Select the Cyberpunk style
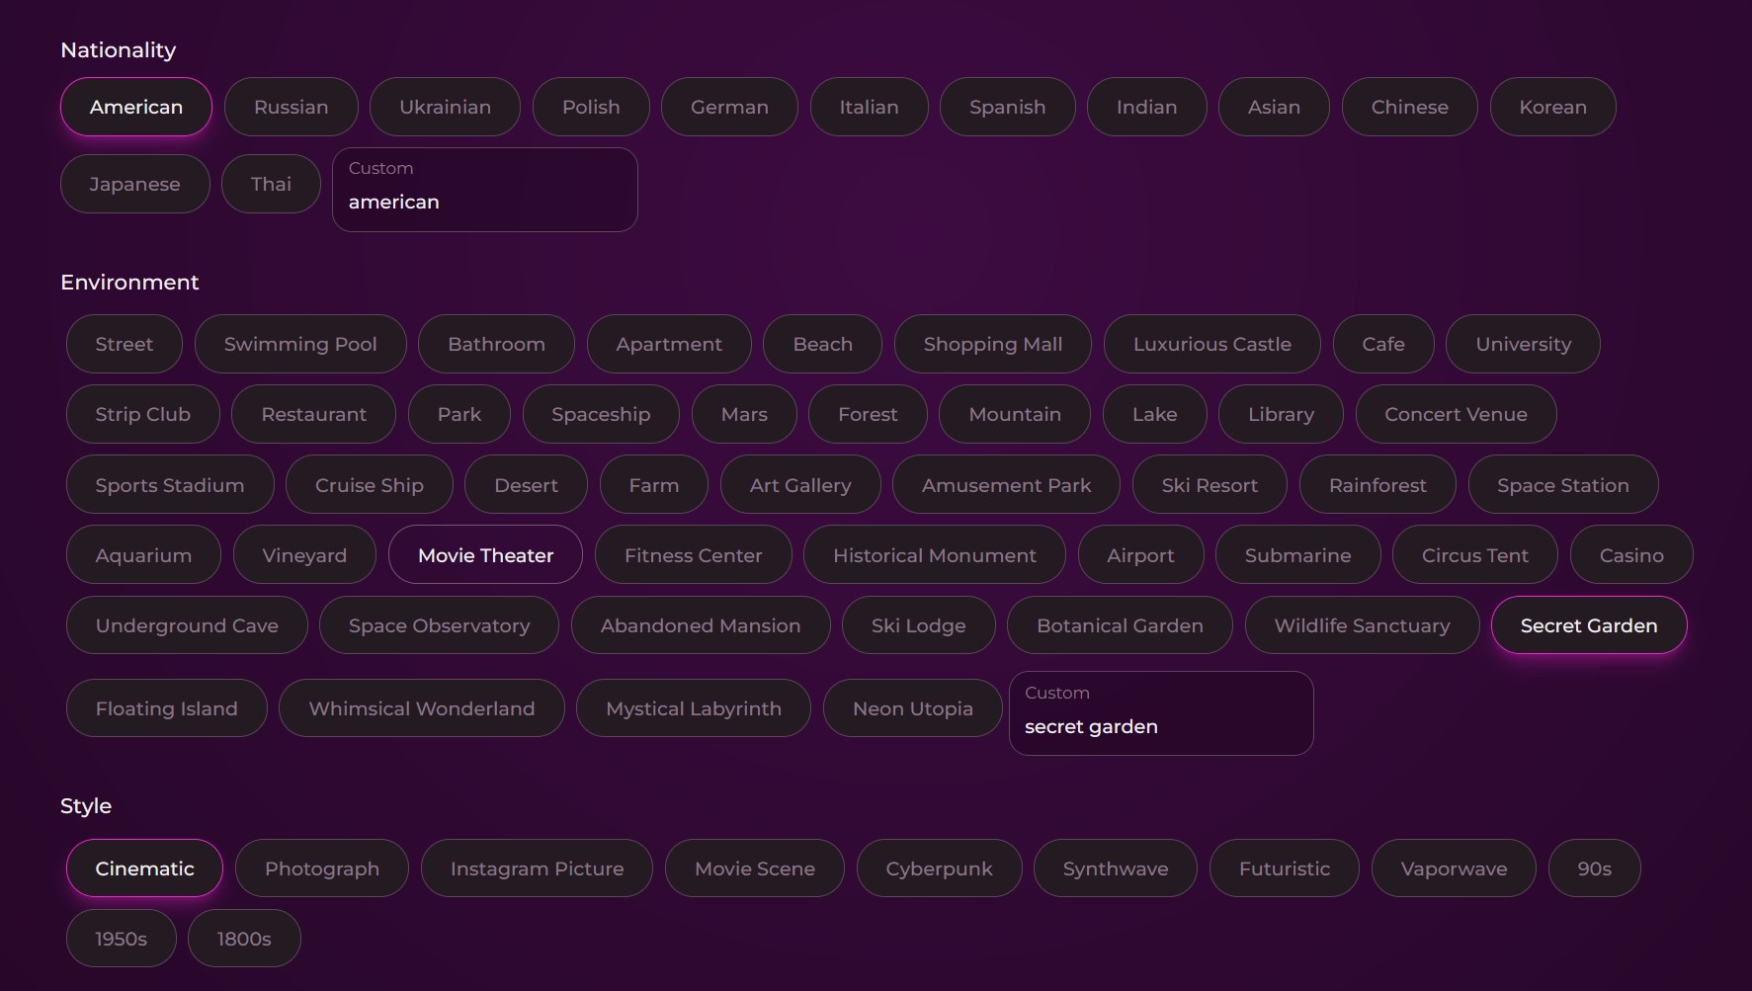1752x991 pixels. (x=939, y=867)
